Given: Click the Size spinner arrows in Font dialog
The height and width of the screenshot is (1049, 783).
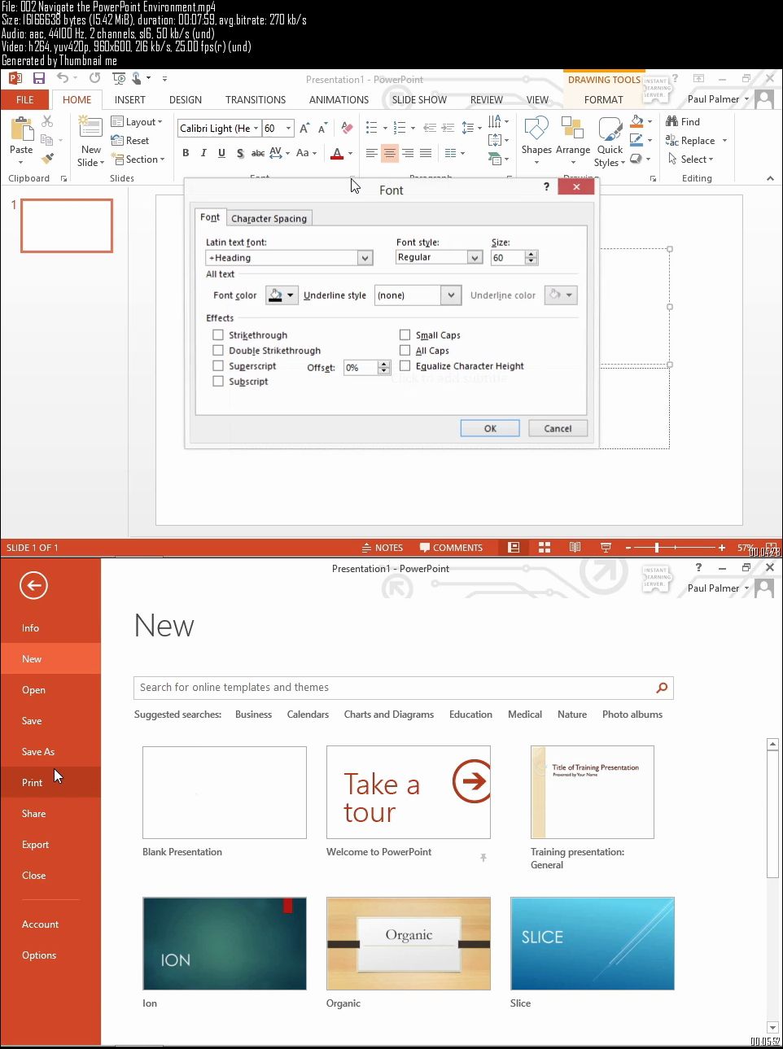Looking at the screenshot, I should click(531, 257).
